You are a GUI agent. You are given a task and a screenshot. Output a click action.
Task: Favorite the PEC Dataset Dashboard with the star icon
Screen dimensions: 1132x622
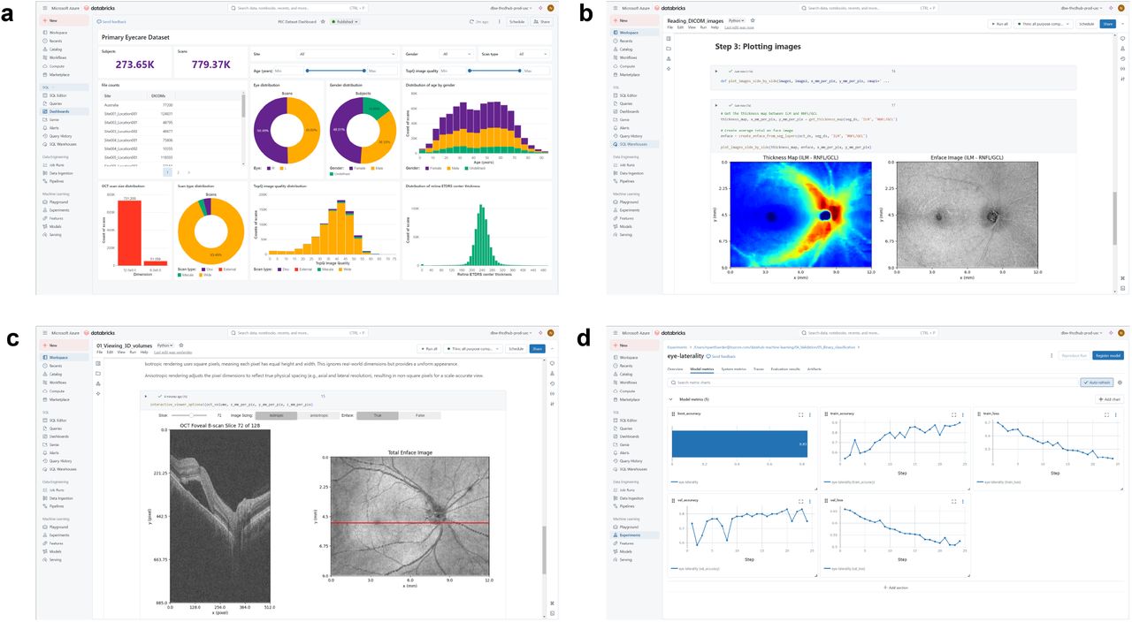click(x=323, y=21)
